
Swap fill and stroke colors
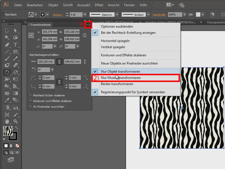pyautogui.click(x=17, y=128)
